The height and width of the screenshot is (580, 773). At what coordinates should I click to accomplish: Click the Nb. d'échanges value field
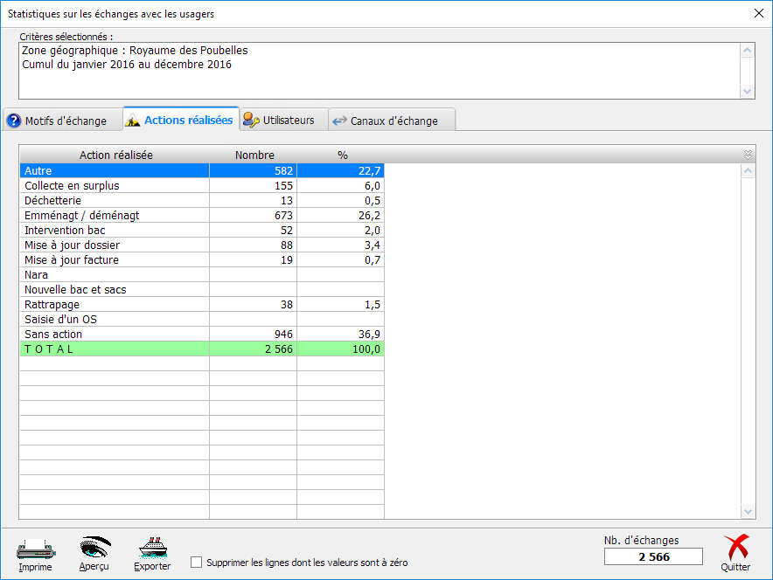(x=653, y=556)
